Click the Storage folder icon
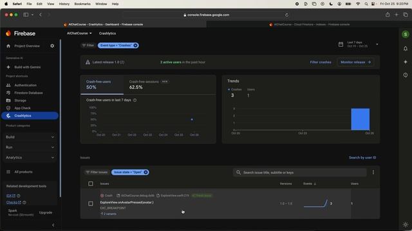 pyautogui.click(x=8, y=100)
